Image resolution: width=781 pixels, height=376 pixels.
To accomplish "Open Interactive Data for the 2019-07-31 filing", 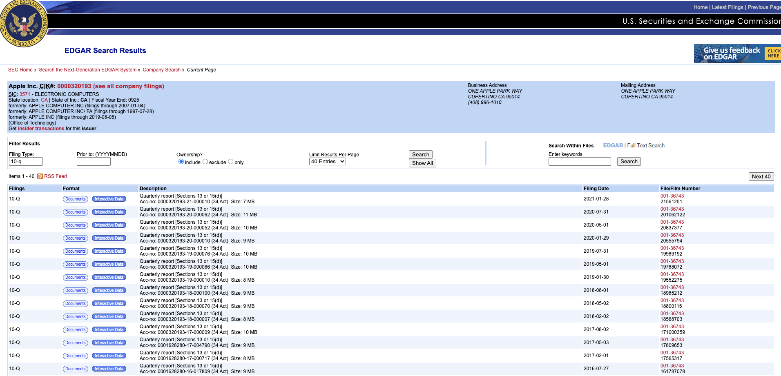I will (x=109, y=251).
